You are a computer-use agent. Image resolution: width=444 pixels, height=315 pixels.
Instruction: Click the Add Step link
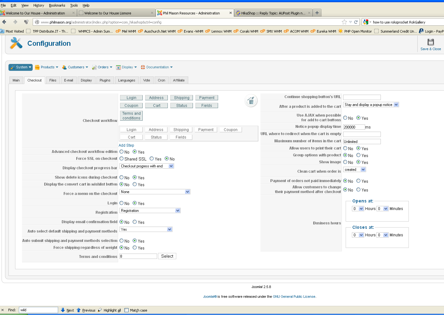pyautogui.click(x=126, y=145)
